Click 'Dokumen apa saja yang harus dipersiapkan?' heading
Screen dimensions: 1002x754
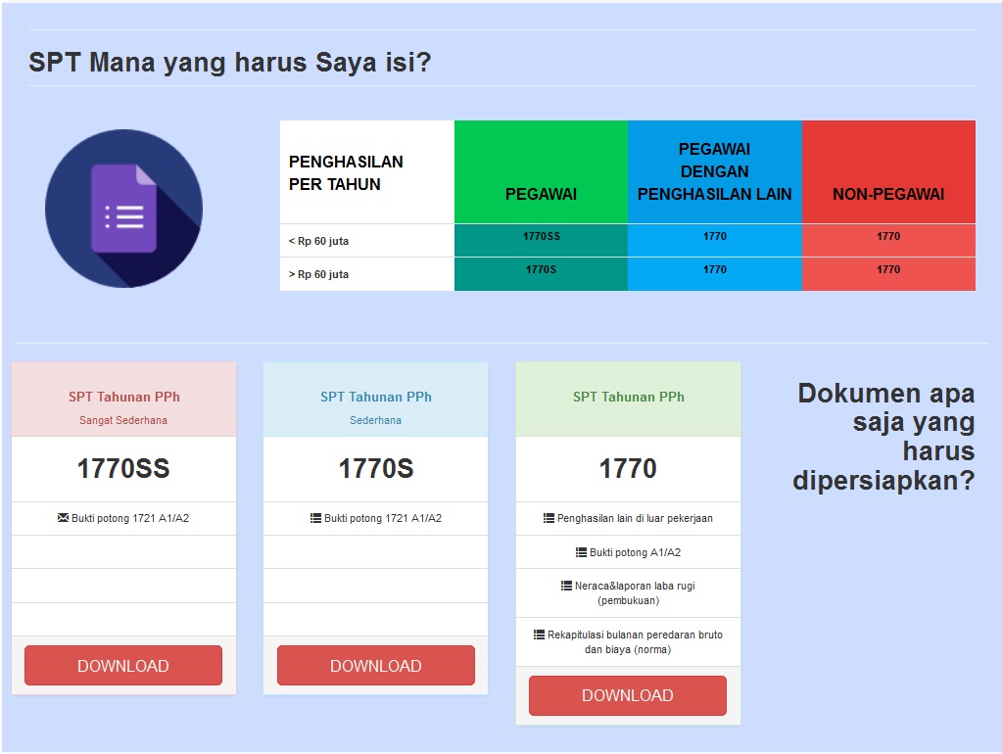point(883,437)
